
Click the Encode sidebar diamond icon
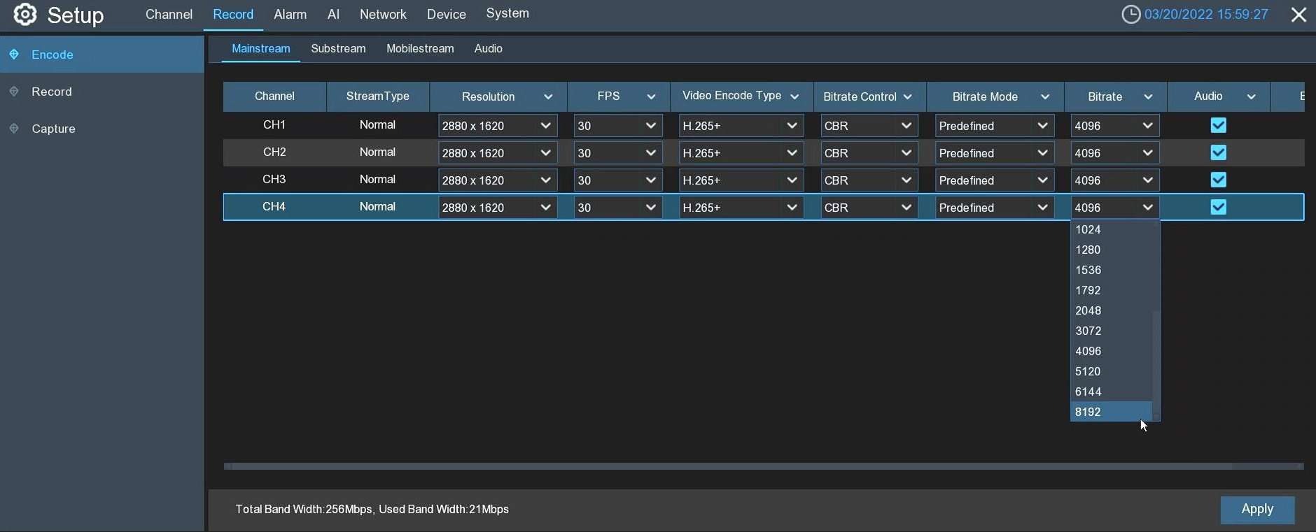click(x=13, y=54)
